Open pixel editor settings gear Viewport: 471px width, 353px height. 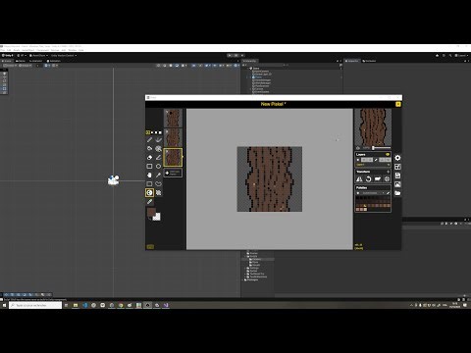pos(397,158)
